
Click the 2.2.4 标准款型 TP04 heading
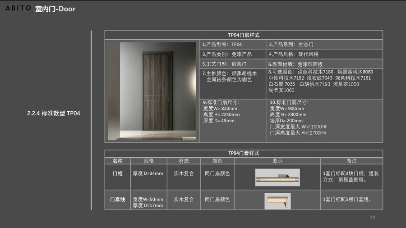pos(53,113)
